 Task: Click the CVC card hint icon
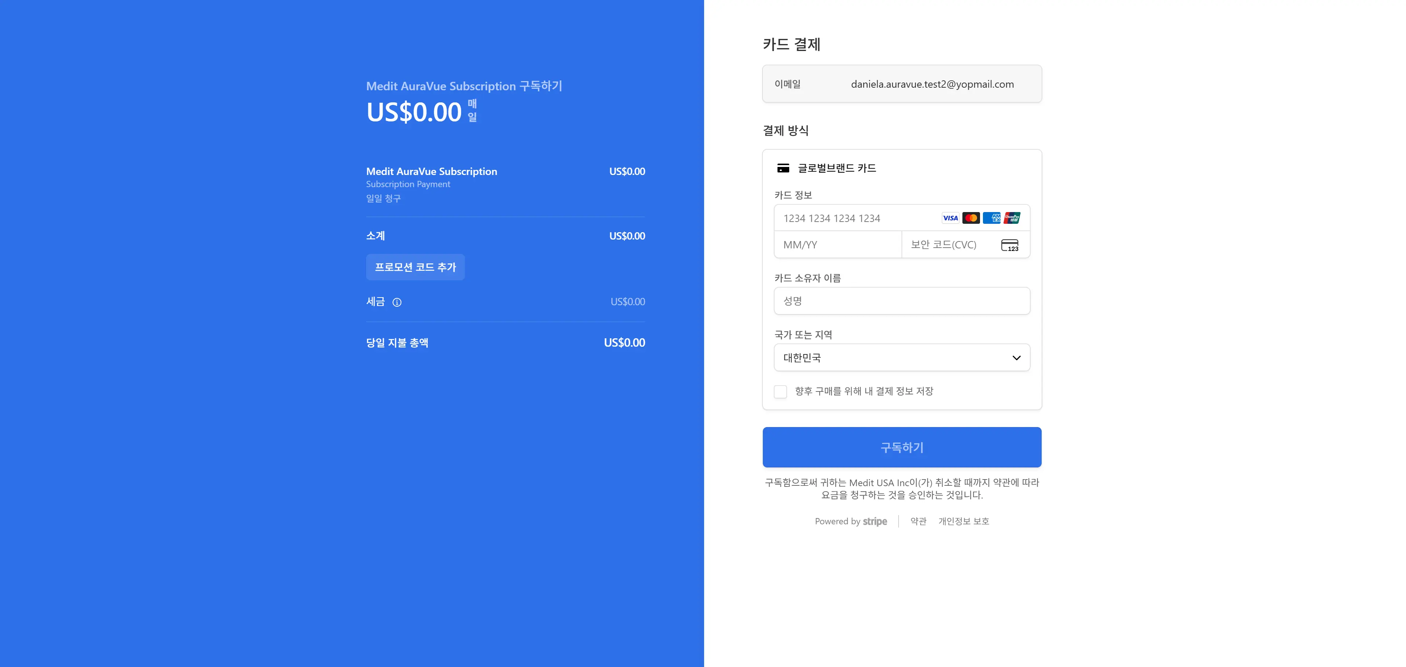point(1010,245)
